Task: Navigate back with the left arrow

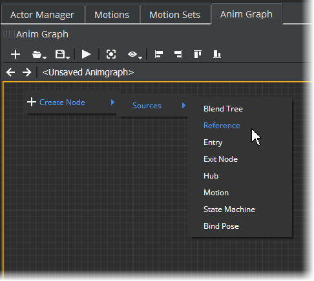Action: coord(11,72)
